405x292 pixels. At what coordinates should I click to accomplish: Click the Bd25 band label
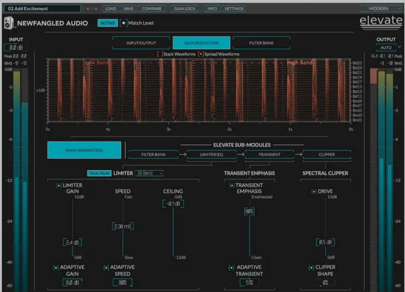tap(357, 63)
